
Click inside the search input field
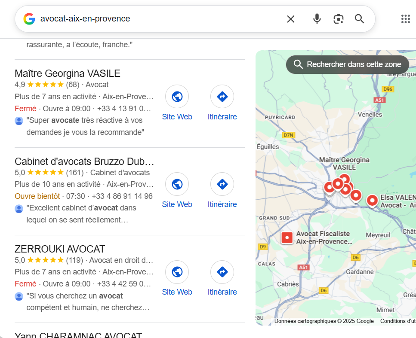point(129,19)
